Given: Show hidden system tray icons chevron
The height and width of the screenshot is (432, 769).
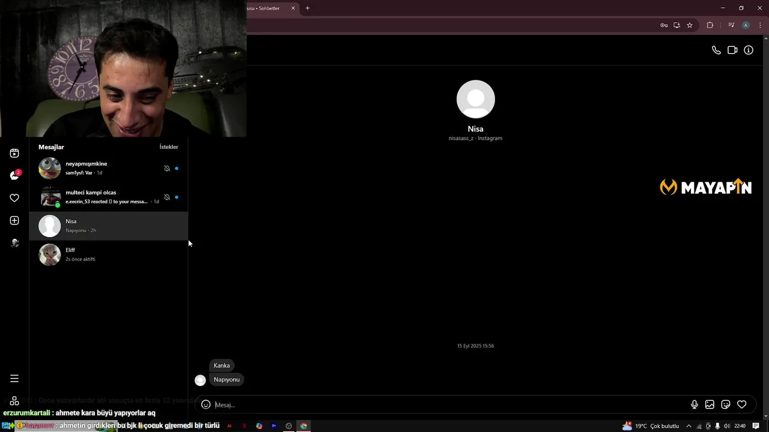Looking at the screenshot, I should pos(688,426).
